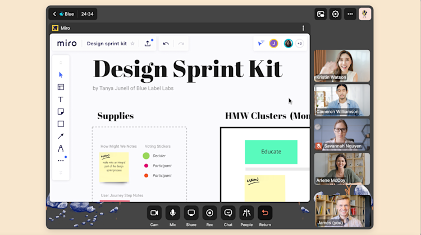The height and width of the screenshot is (235, 421).
Task: Select the Sticky note tool
Action: pyautogui.click(x=61, y=111)
